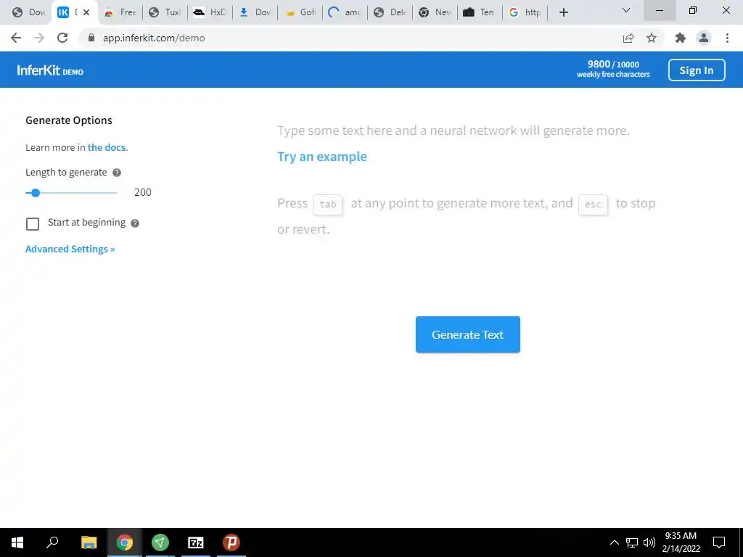Open the volume tray icon
This screenshot has height=557, width=743.
649,542
